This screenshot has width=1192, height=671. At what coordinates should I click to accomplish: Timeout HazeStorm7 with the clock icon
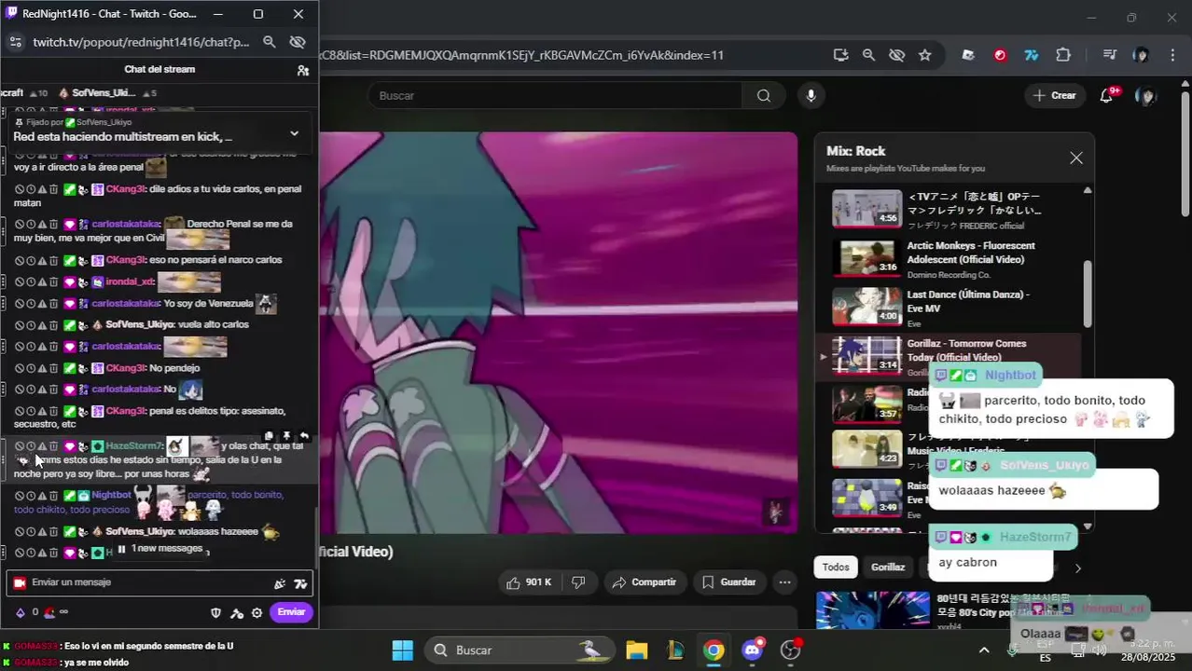pos(30,446)
